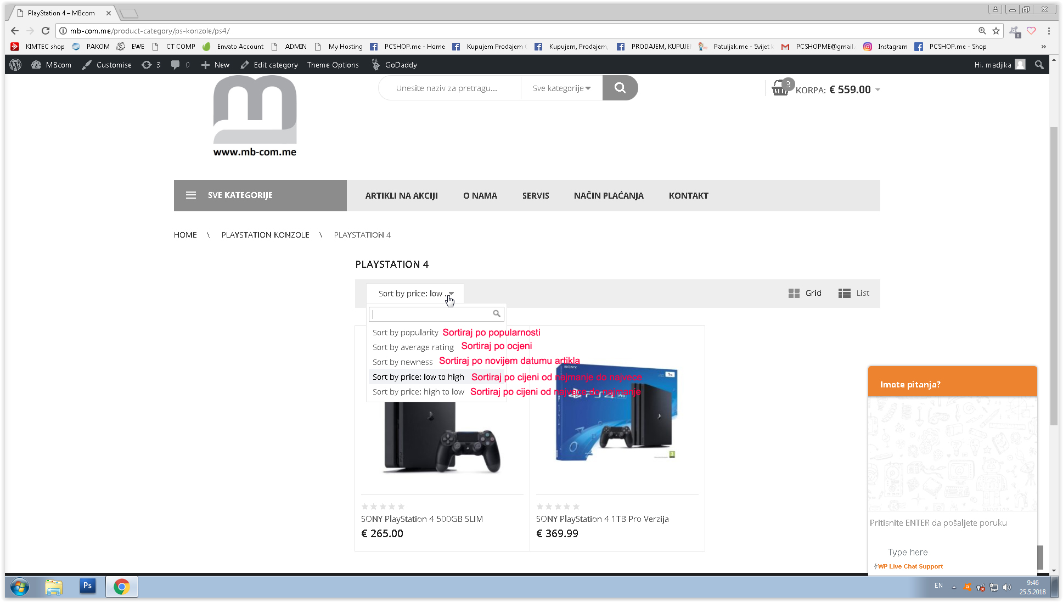1063x602 pixels.
Task: Open the KONTAKT page
Action: [688, 195]
